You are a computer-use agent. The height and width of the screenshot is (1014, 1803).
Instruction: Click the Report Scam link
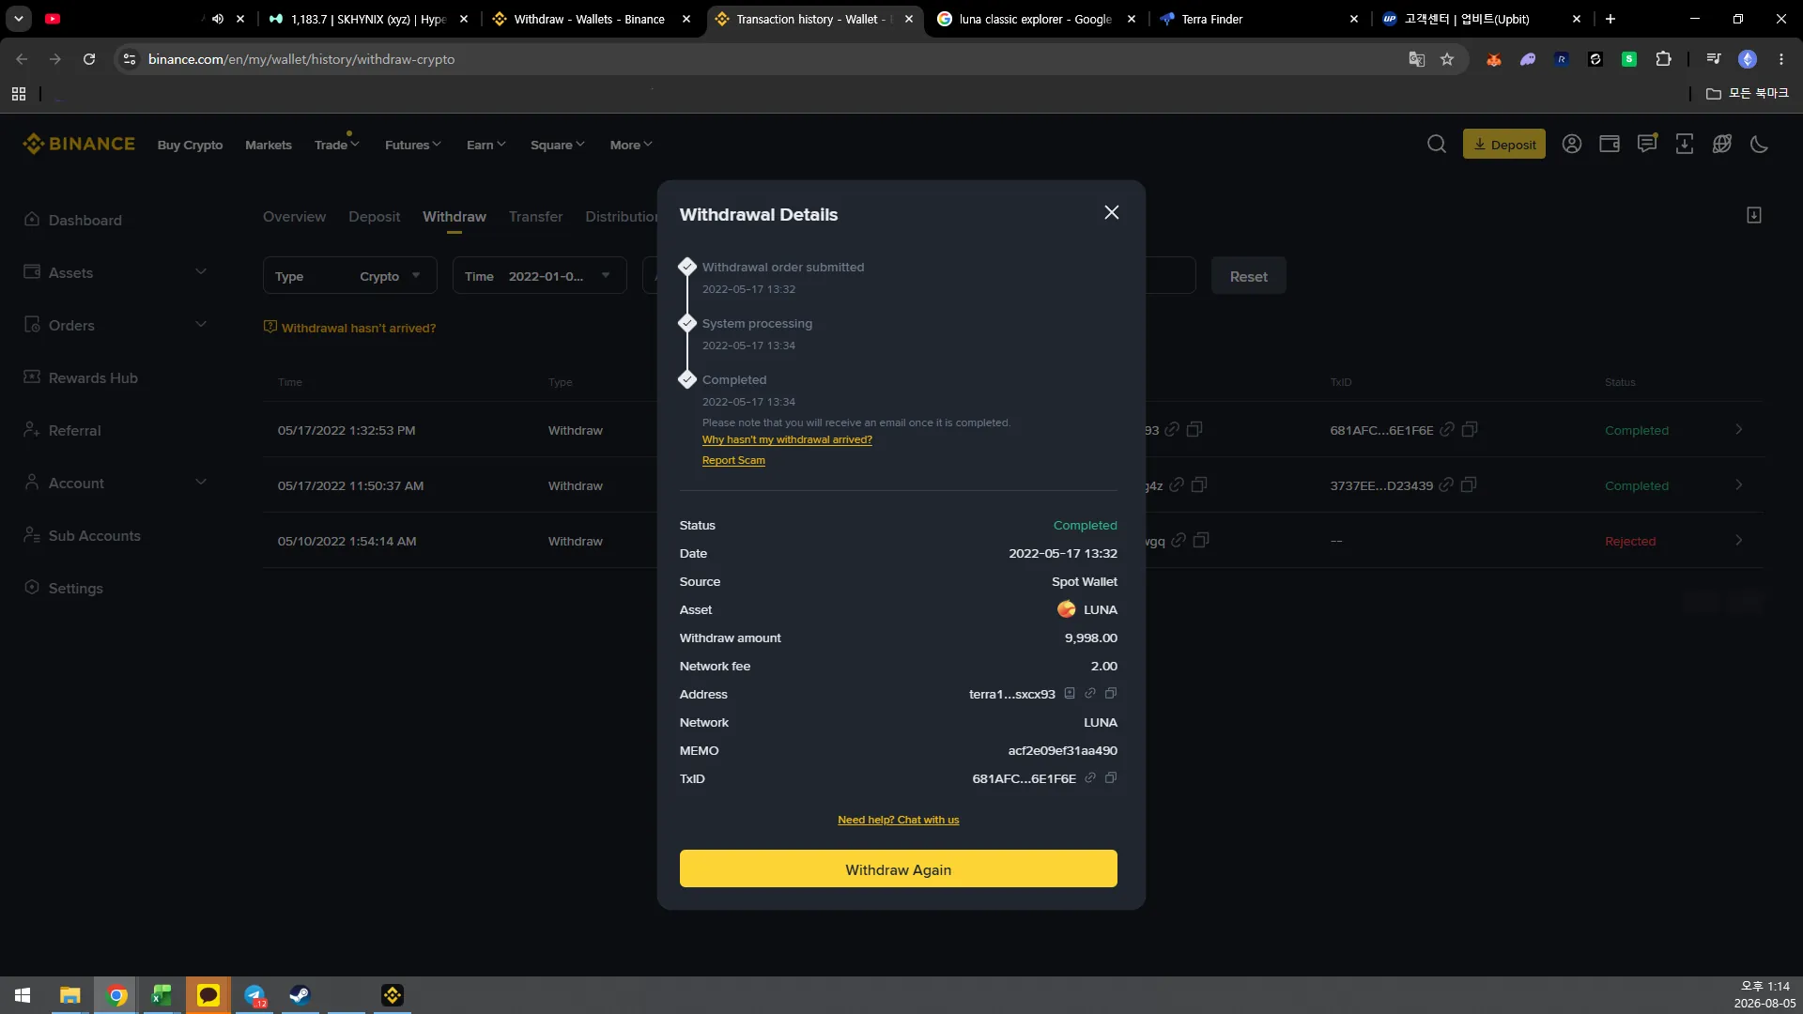point(733,460)
